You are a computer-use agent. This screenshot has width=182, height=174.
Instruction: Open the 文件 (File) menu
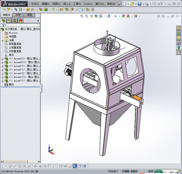[x=35, y=4]
